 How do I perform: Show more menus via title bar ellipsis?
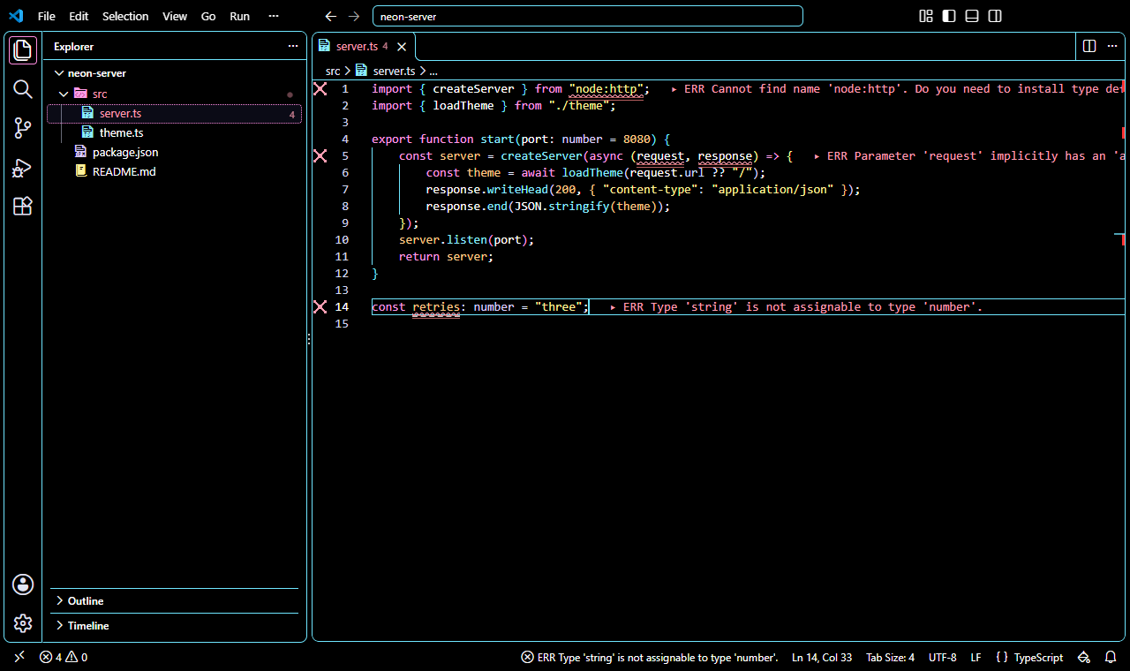coord(274,16)
